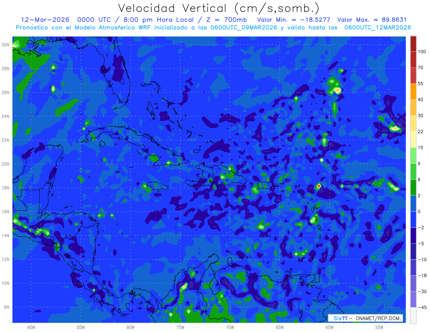
Task: Select the legend value 40
Action: pyautogui.click(x=421, y=100)
